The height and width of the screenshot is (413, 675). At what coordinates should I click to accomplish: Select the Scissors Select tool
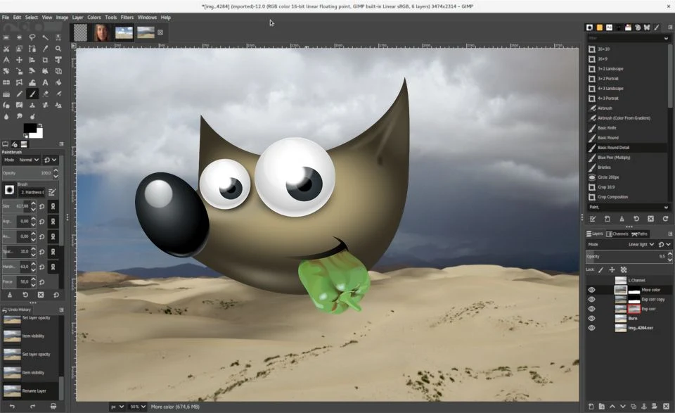6,49
